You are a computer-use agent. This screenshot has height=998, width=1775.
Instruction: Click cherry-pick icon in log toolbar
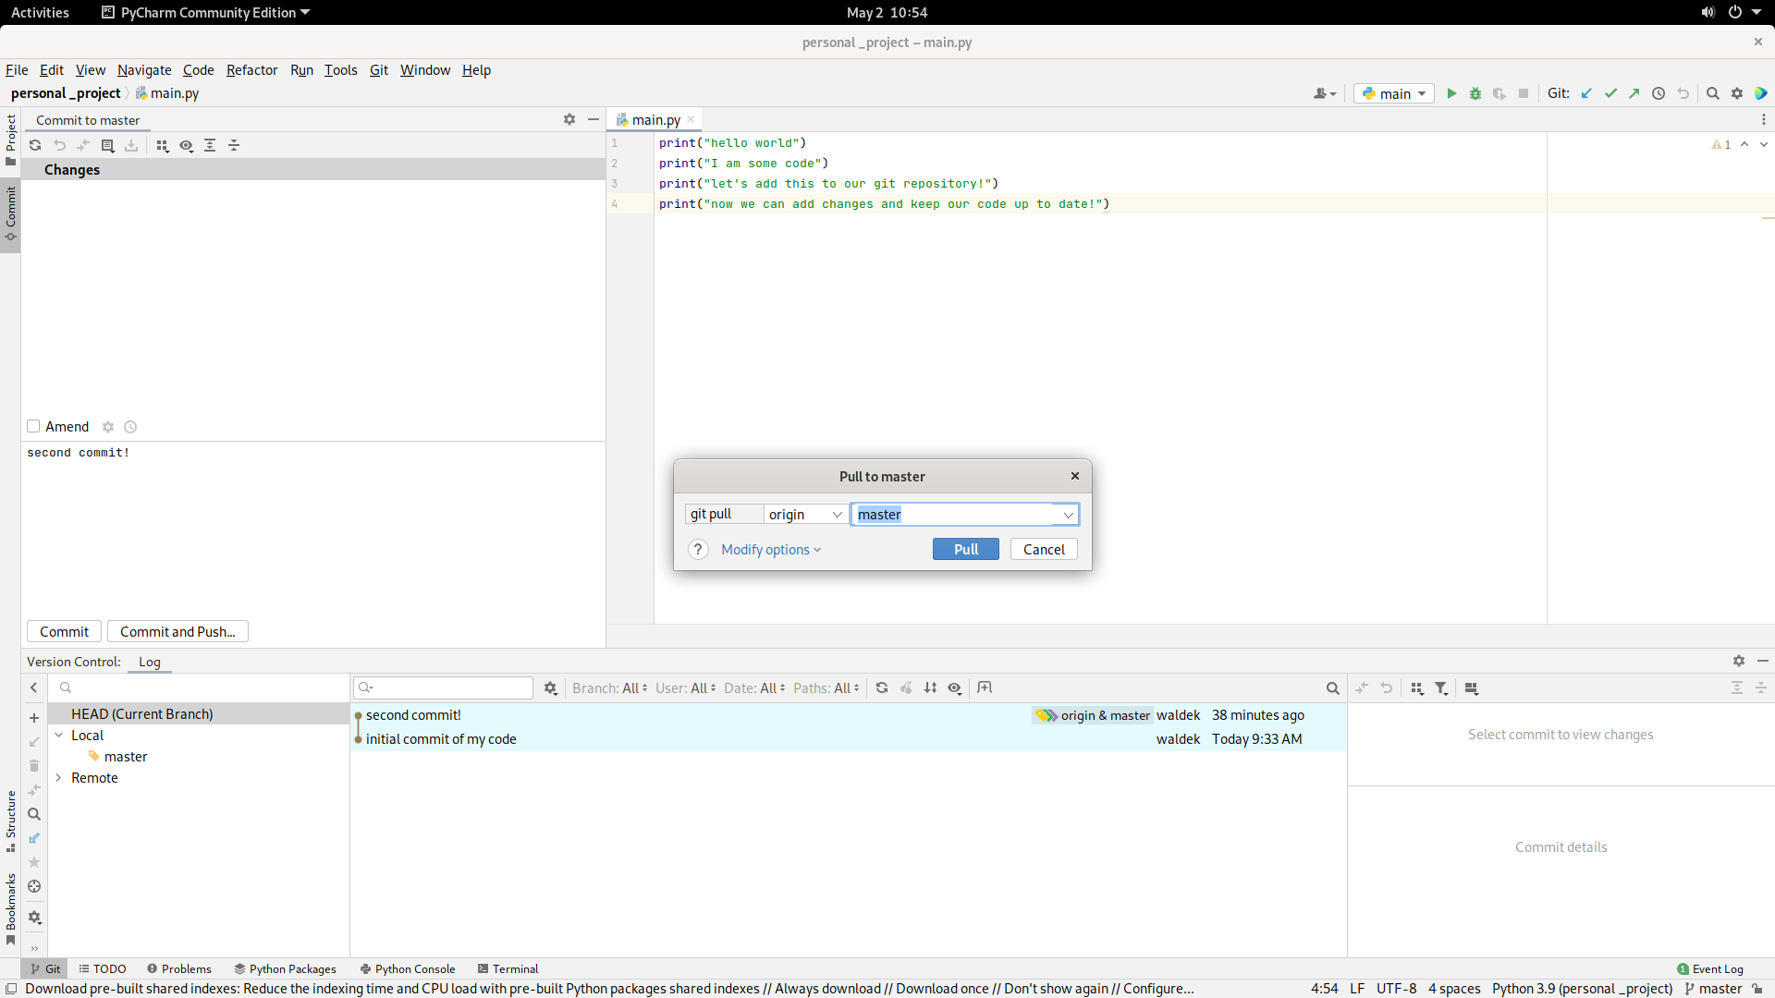(906, 688)
